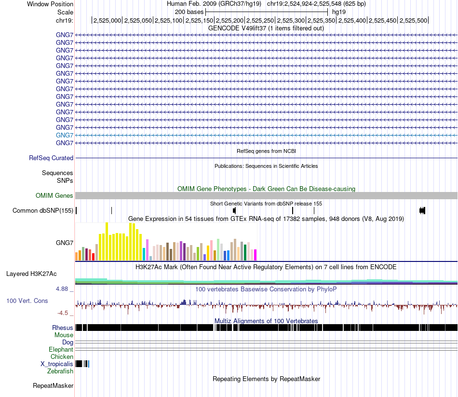
Task: Click the RepeatMasker track label
Action: pyautogui.click(x=53, y=386)
